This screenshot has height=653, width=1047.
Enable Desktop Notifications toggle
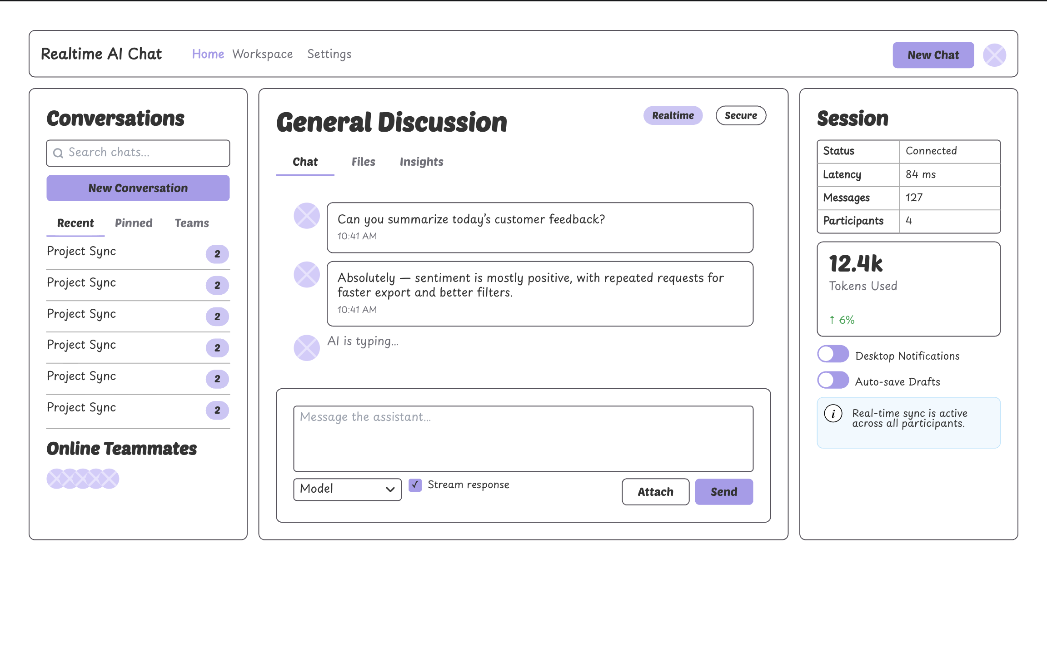coord(833,354)
